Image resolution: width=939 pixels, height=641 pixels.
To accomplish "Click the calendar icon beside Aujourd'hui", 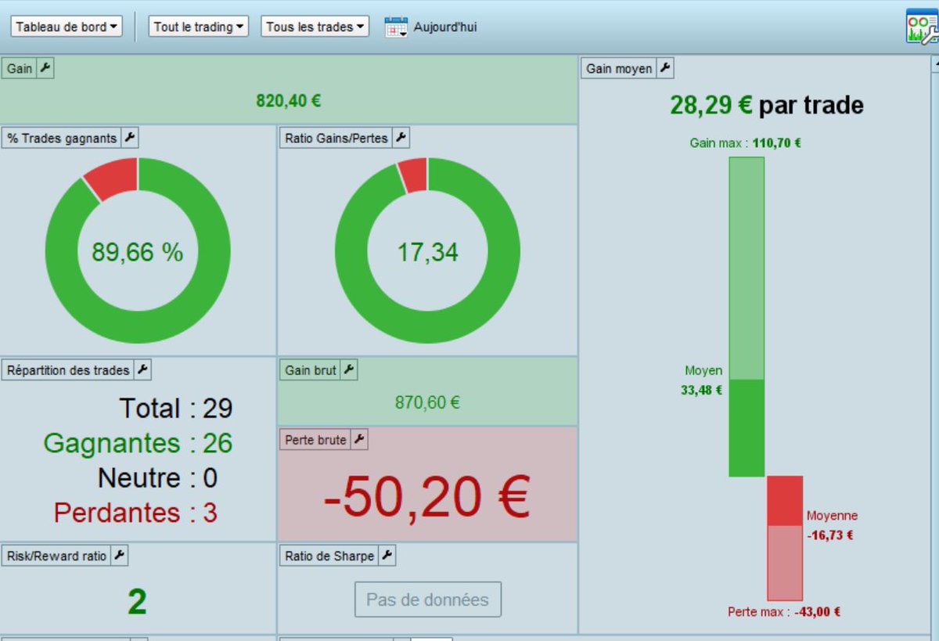I will click(x=396, y=27).
